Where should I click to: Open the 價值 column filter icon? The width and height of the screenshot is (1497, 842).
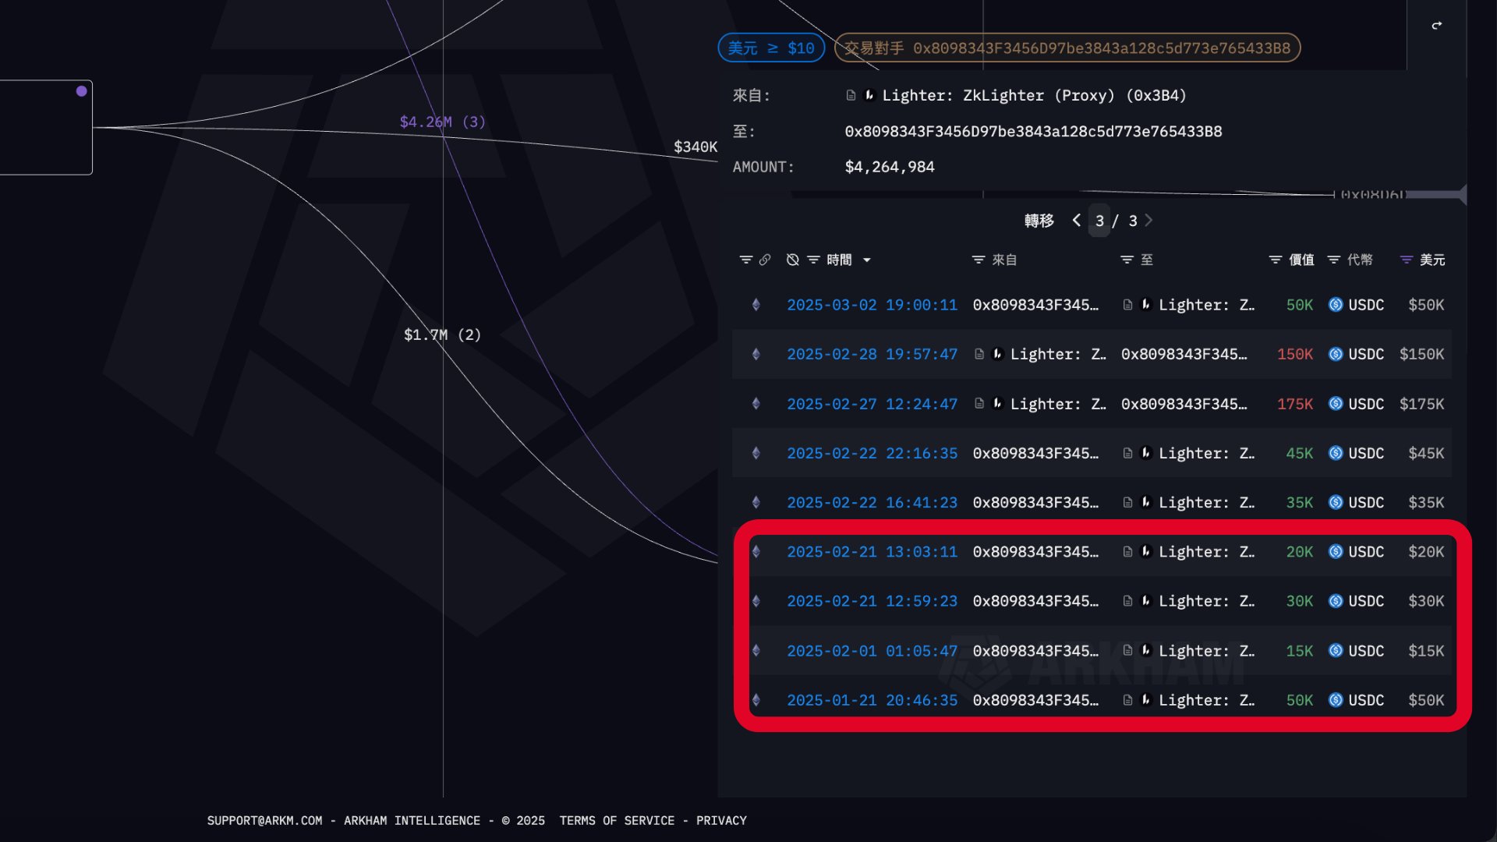[1275, 260]
